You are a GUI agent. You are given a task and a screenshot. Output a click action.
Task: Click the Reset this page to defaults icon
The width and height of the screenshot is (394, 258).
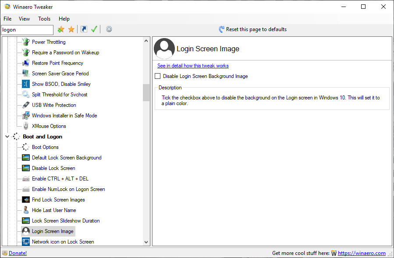pyautogui.click(x=222, y=29)
